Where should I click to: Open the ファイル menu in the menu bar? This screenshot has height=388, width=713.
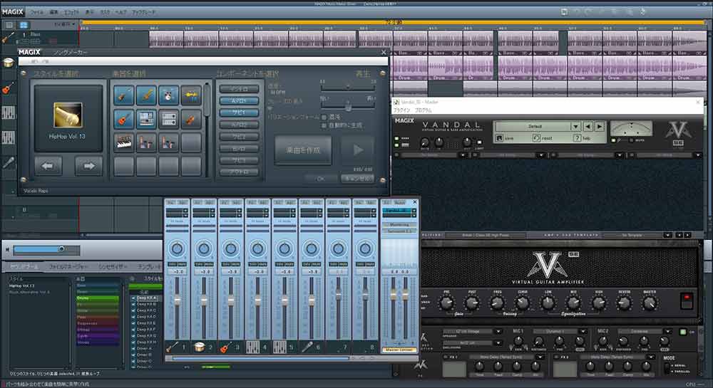[37, 13]
